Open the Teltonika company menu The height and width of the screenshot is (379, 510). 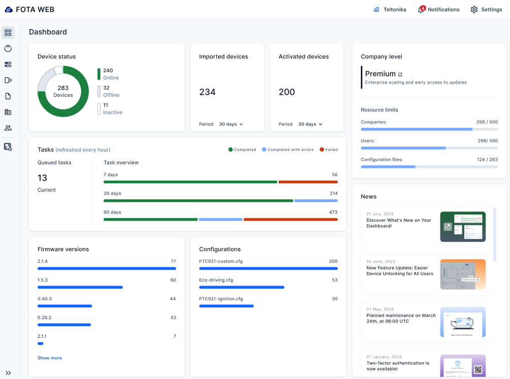tap(390, 10)
